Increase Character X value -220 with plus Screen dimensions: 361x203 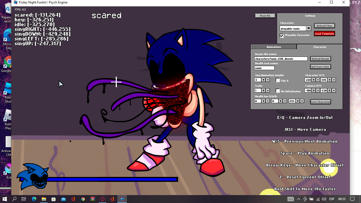tap(314, 80)
